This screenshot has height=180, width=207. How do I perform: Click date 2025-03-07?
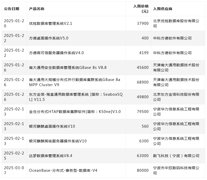pyautogui.click(x=14, y=170)
